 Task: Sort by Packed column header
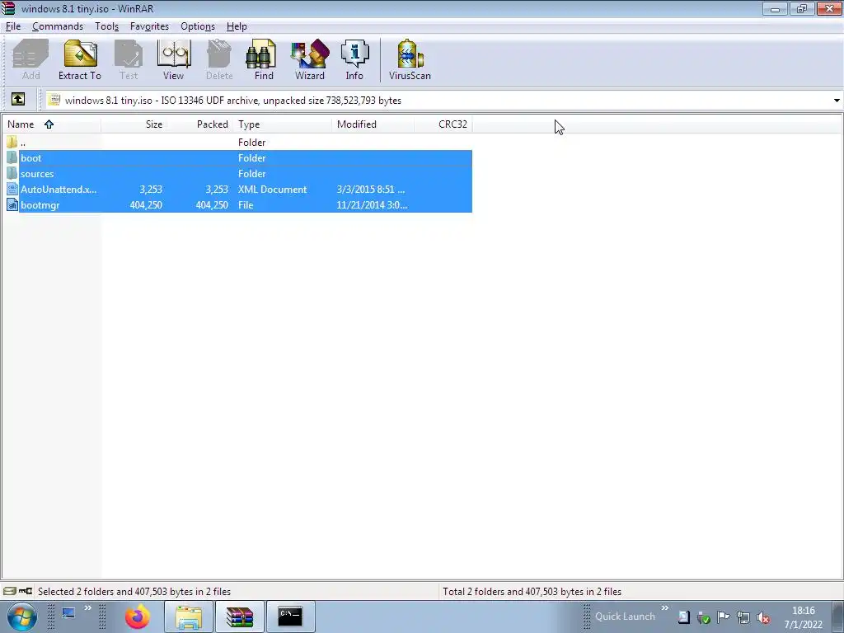199,124
